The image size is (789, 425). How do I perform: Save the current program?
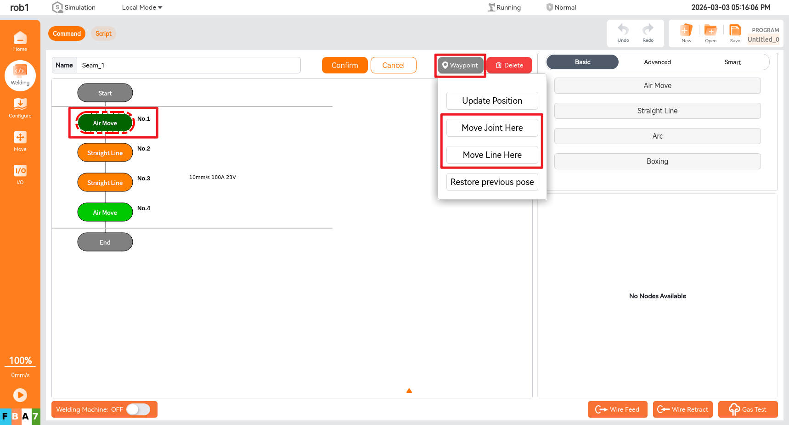click(x=735, y=33)
